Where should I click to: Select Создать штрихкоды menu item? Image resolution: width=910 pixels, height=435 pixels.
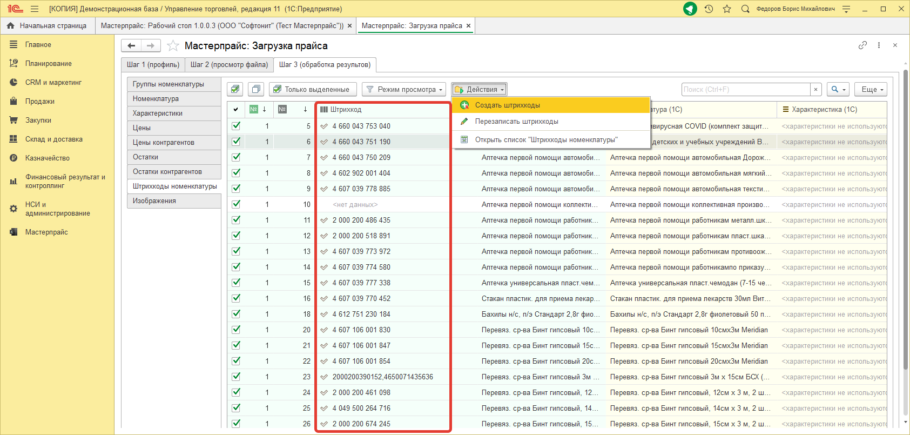click(x=507, y=105)
